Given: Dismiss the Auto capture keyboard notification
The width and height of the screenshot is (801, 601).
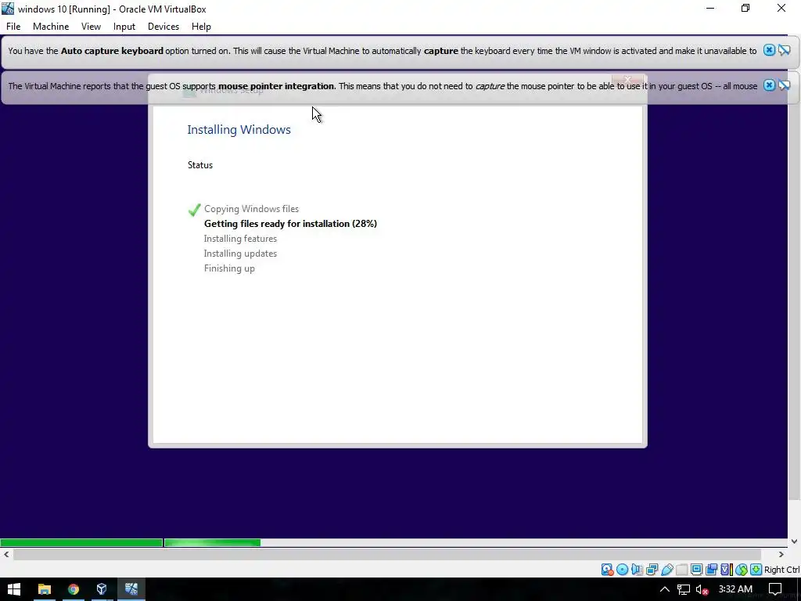Looking at the screenshot, I should tap(769, 50).
